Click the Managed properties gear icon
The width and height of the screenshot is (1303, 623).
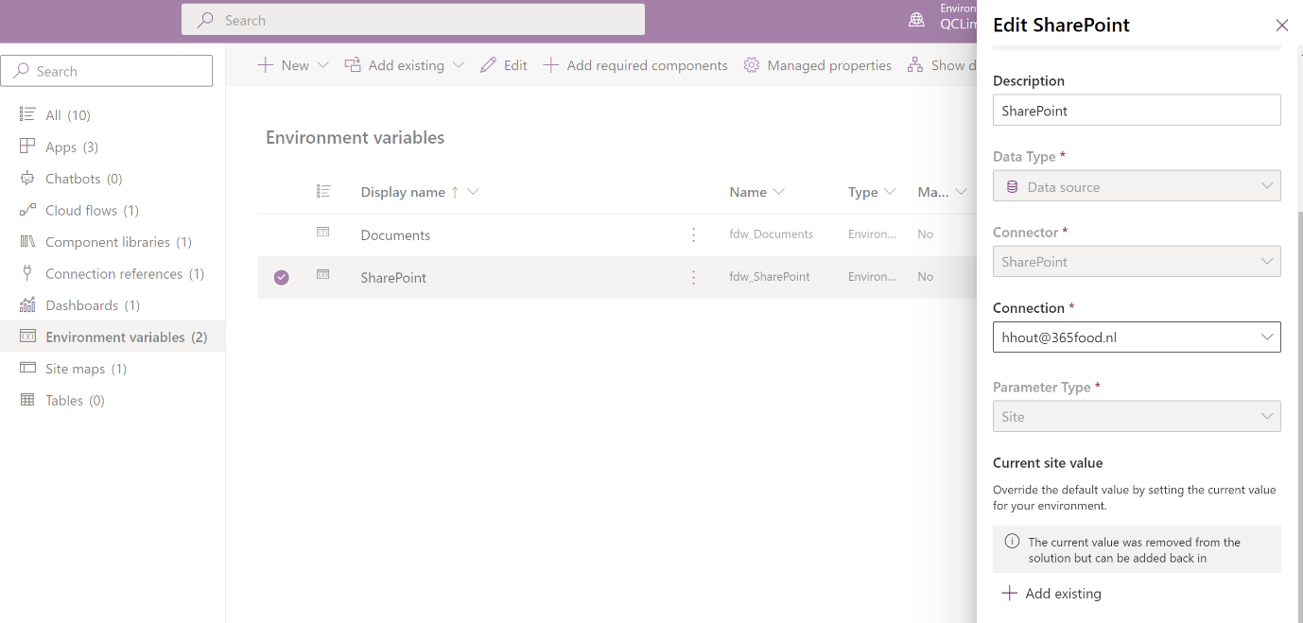point(752,65)
